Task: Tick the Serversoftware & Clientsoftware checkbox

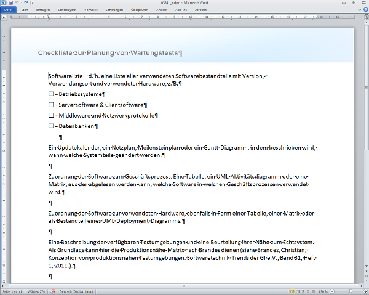Action: pos(50,105)
